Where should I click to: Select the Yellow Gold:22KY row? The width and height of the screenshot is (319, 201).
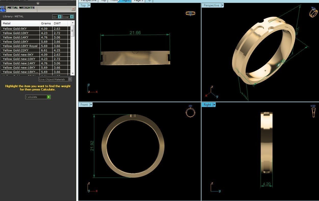click(36, 50)
